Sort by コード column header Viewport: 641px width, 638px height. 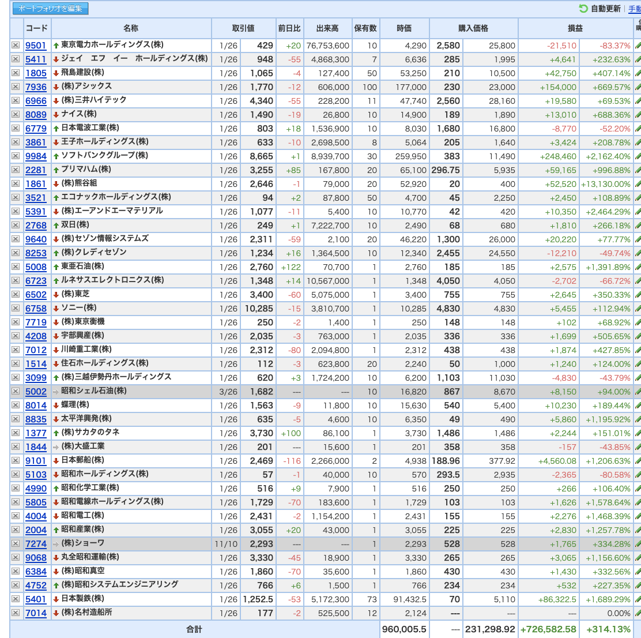point(37,28)
